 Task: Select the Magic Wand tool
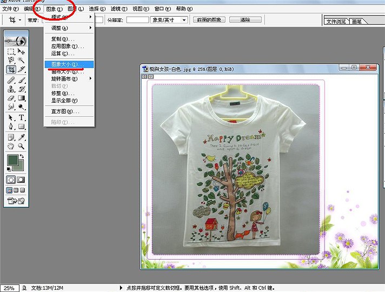(22, 60)
